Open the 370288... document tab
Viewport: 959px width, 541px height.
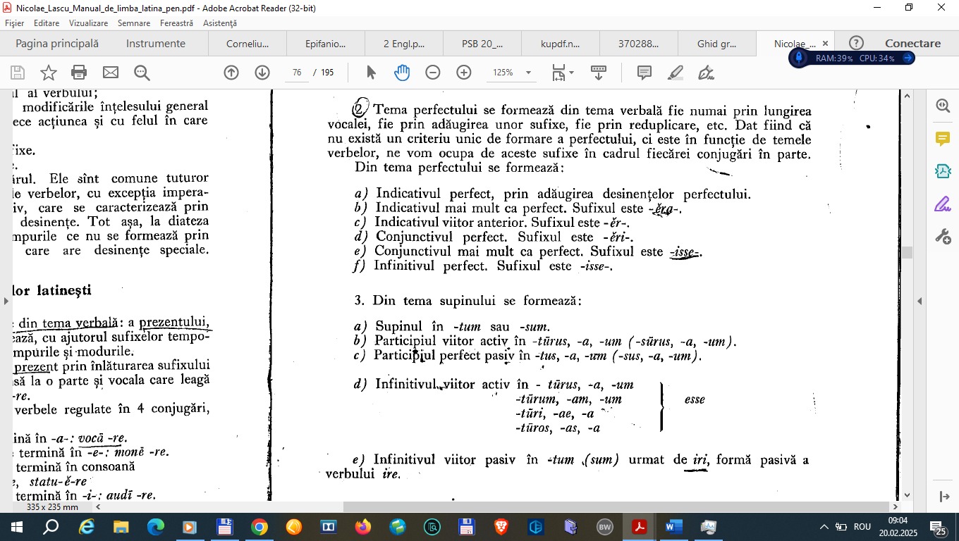click(639, 44)
